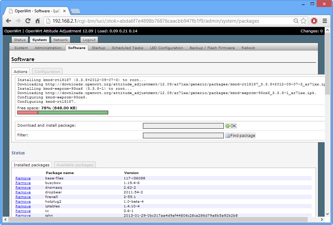333x225 pixels.
Task: Remove the dnsmasq package
Action: tap(23, 187)
